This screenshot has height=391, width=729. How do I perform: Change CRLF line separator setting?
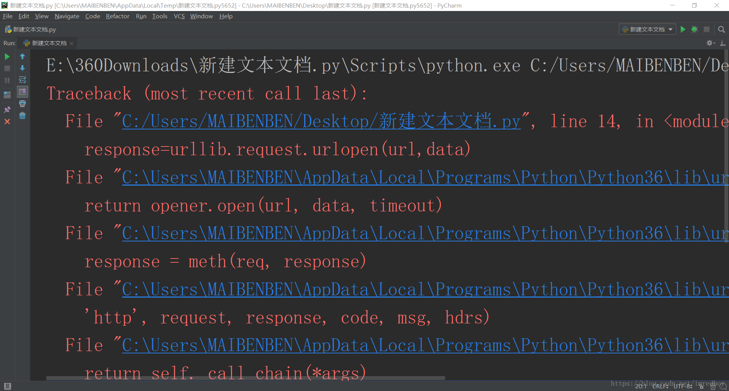point(660,386)
